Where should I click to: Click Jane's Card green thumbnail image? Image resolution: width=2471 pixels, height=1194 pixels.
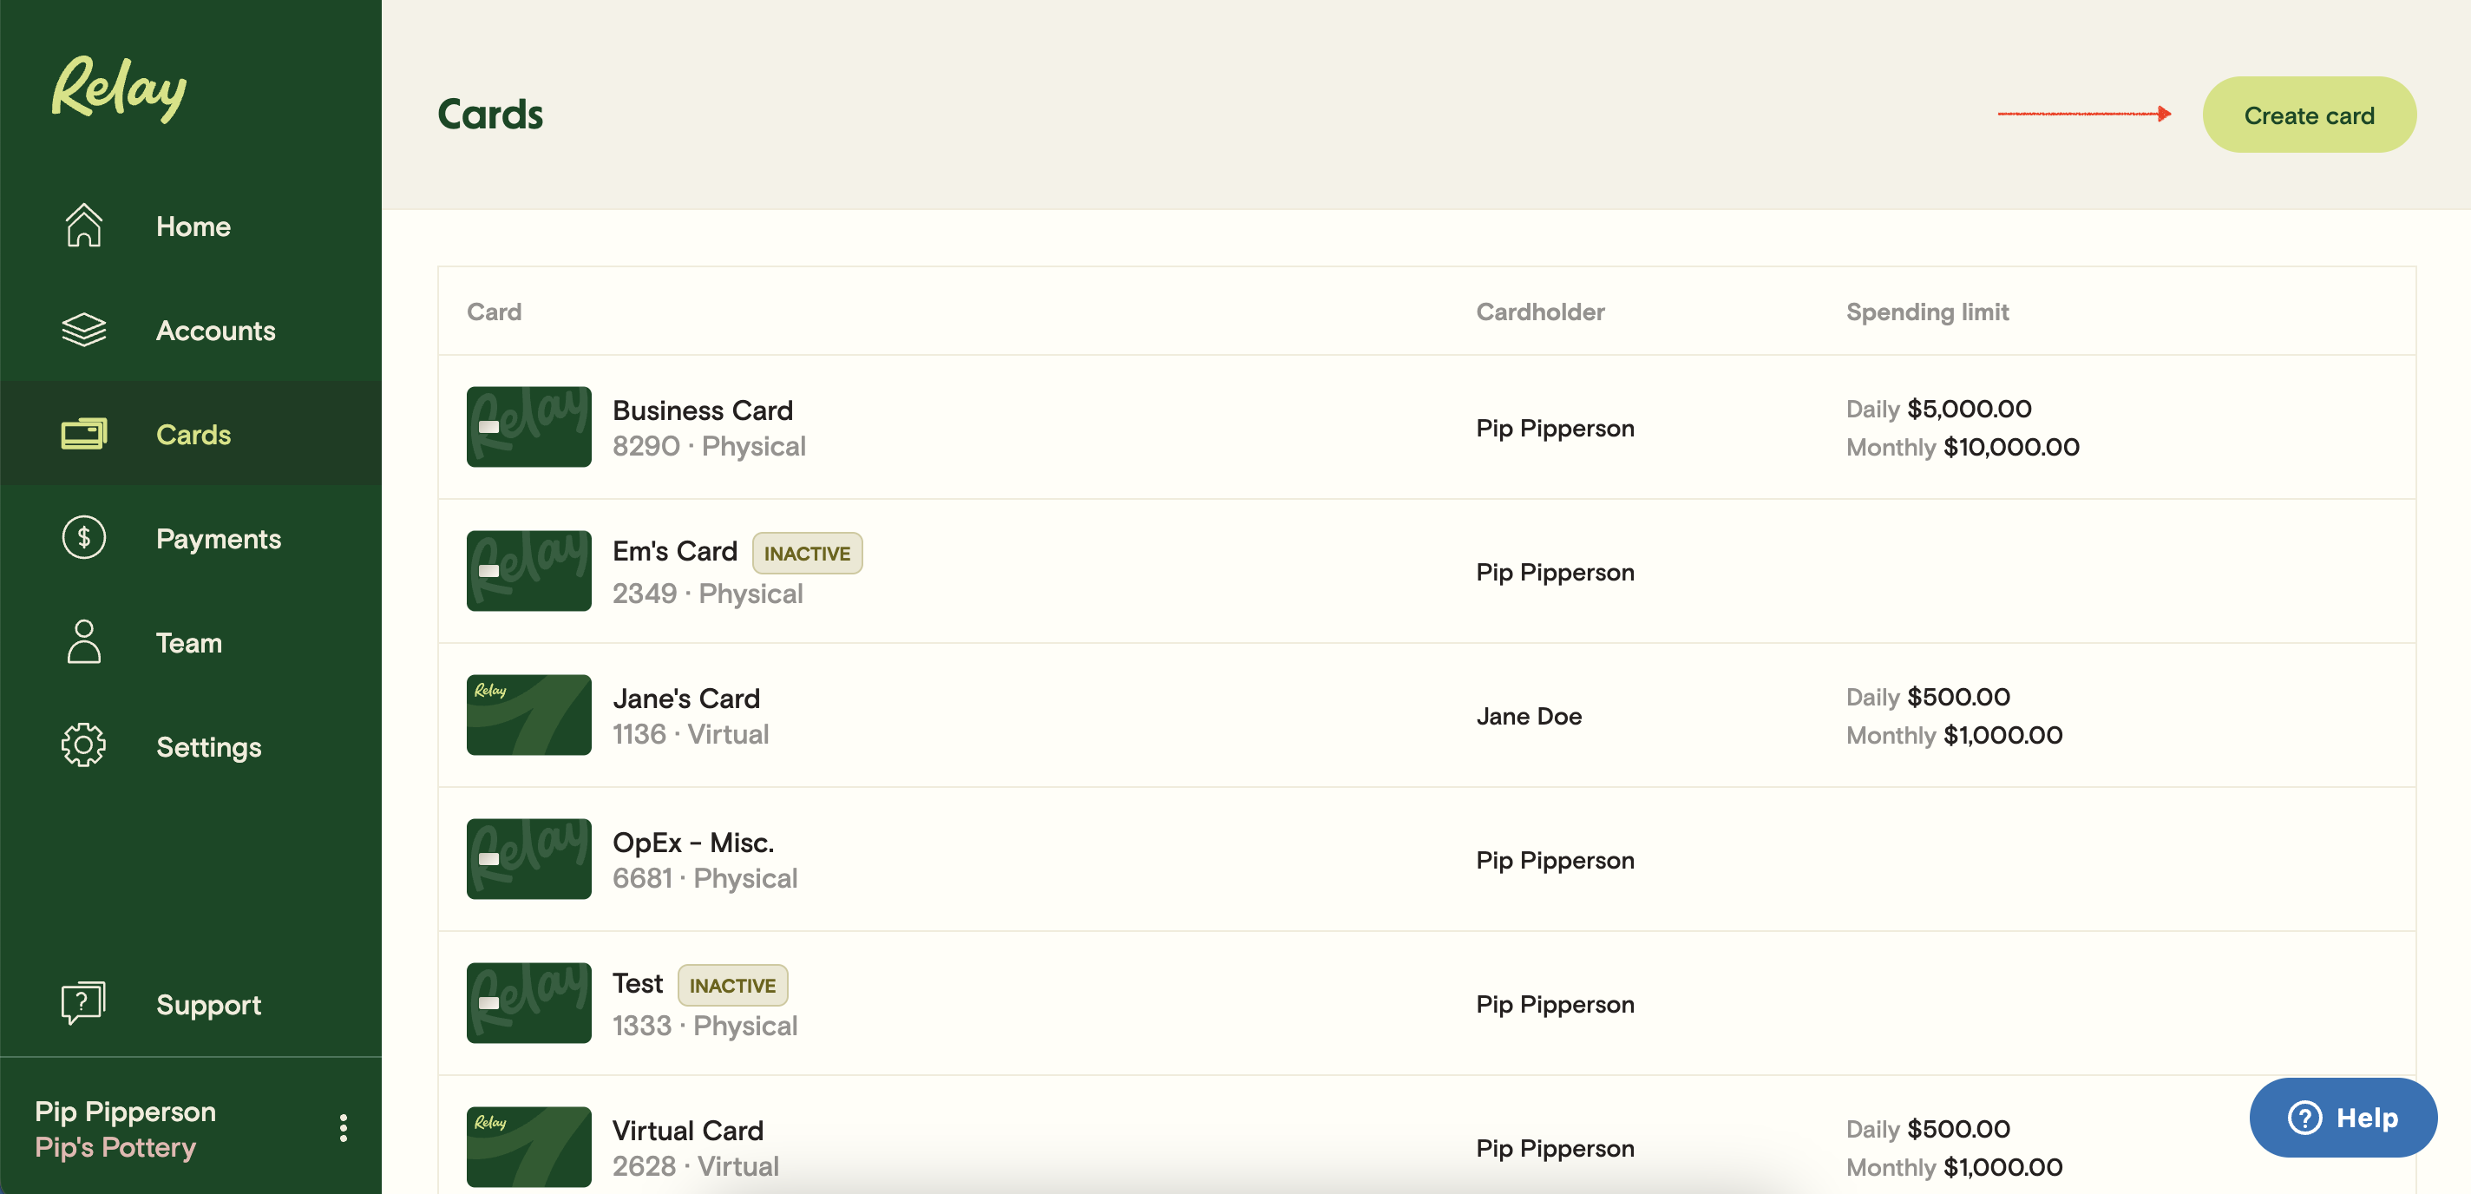pos(528,715)
